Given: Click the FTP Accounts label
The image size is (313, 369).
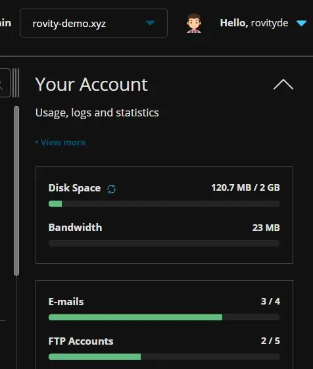Looking at the screenshot, I should point(81,341).
